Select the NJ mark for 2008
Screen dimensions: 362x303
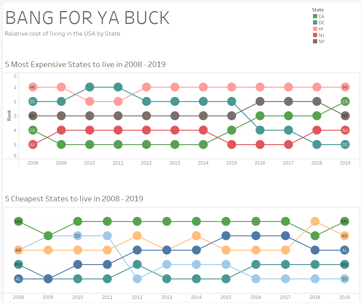click(x=33, y=145)
